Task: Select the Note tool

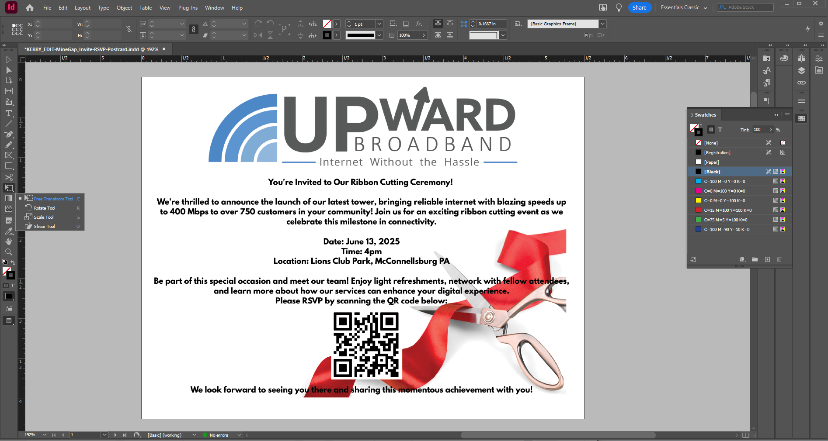Action: click(x=8, y=220)
